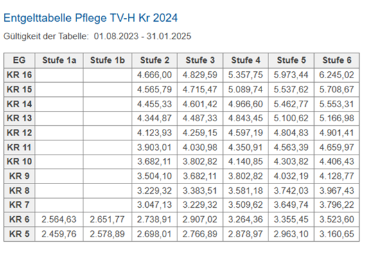Select the cell showing 2.564,63
379x254 pixels.
point(59,219)
